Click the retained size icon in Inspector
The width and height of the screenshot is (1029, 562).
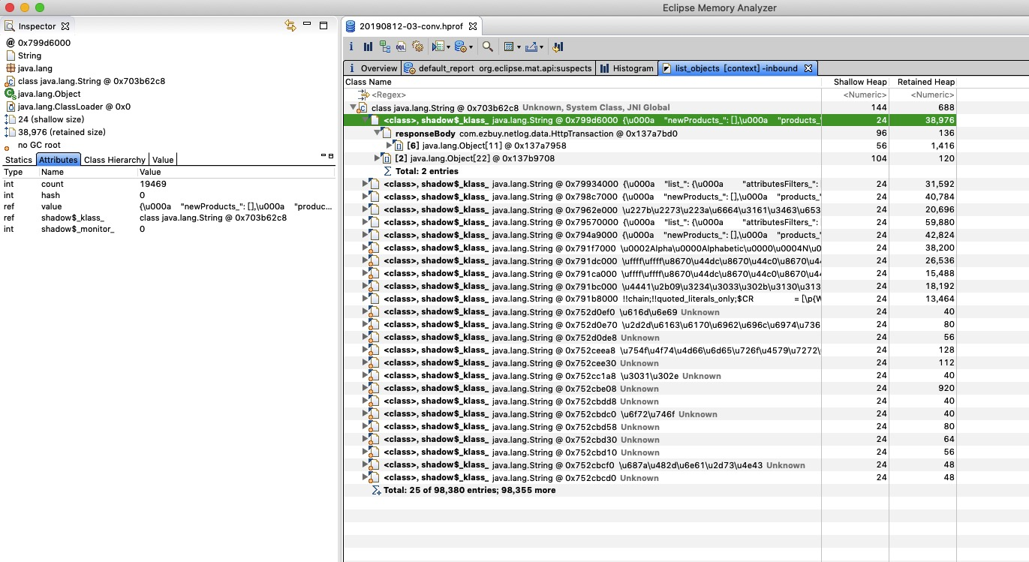click(11, 132)
